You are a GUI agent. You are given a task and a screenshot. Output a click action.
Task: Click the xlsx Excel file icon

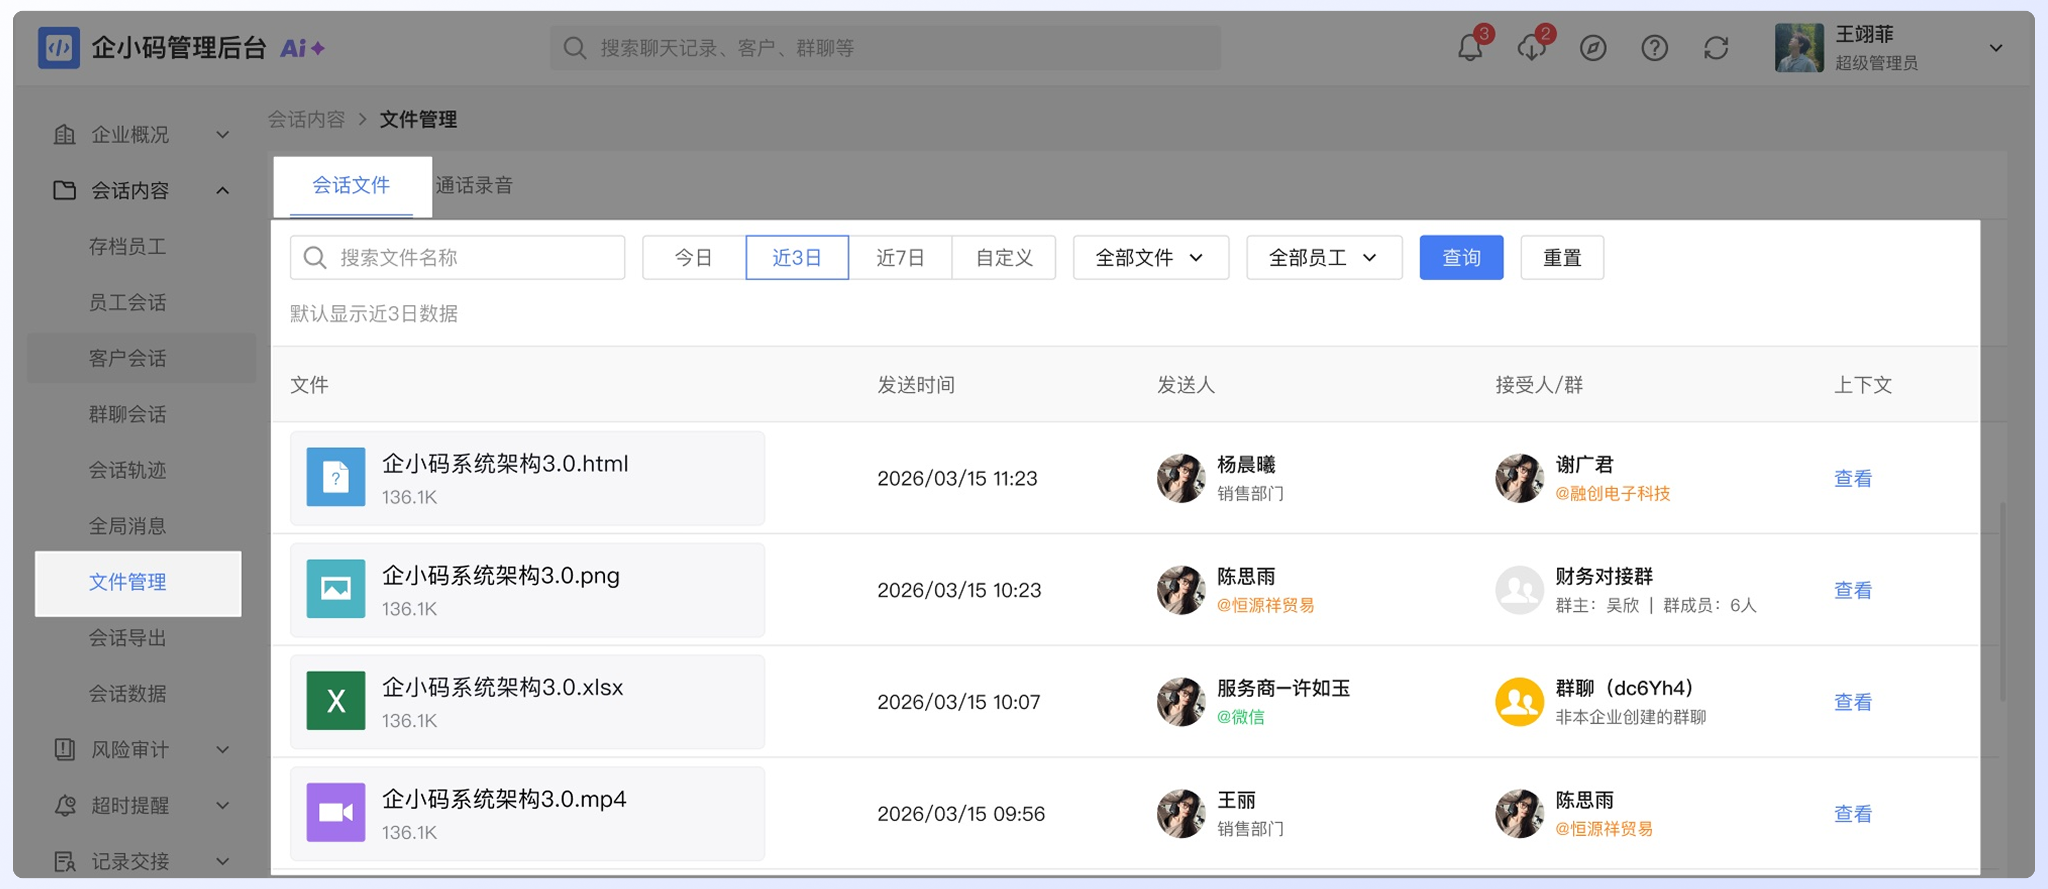tap(335, 701)
